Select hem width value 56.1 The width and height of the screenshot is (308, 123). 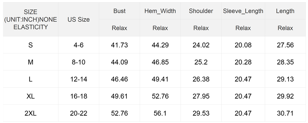pyautogui.click(x=160, y=113)
